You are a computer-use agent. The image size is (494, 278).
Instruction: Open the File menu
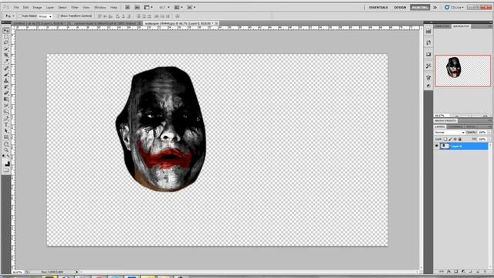coord(16,7)
